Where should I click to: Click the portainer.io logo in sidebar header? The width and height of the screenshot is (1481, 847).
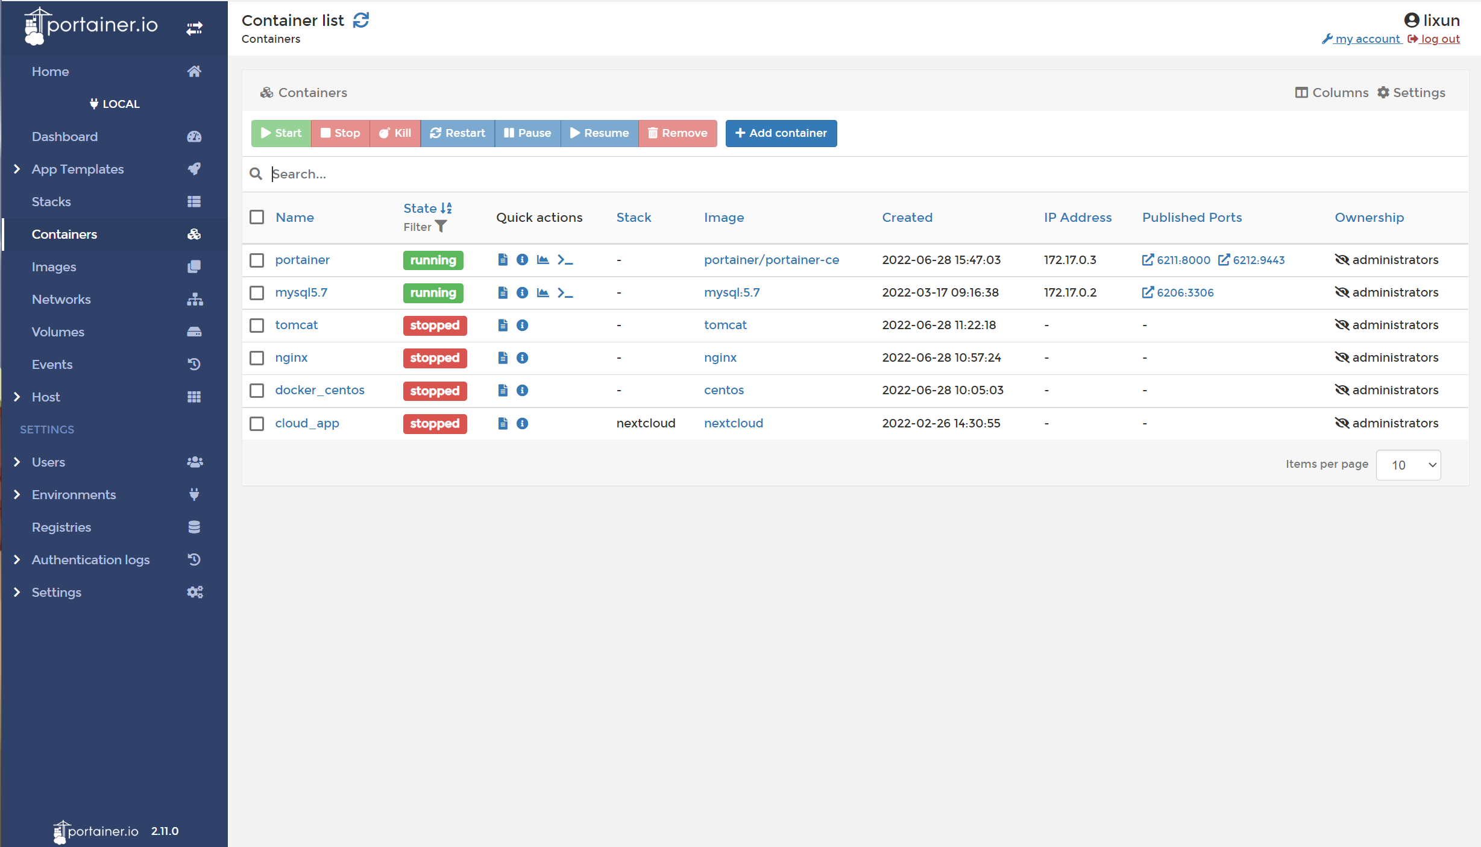[91, 26]
